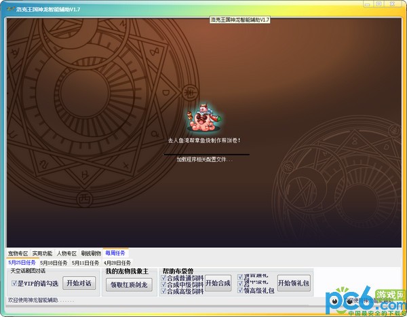Image resolution: width=407 pixels, height=317 pixels.
Task: Toggle the middle gift pack checkbox
Action: pyautogui.click(x=240, y=284)
